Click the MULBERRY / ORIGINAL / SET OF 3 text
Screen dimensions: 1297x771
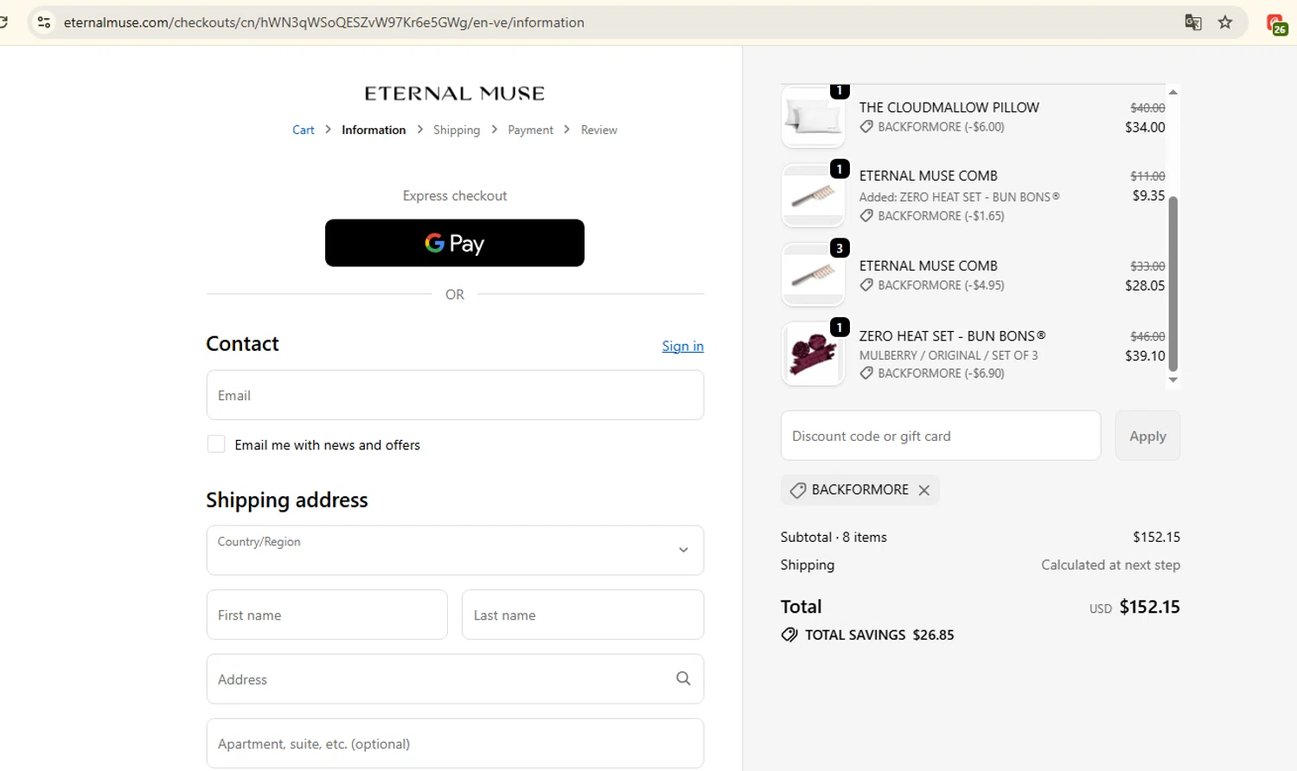click(949, 355)
